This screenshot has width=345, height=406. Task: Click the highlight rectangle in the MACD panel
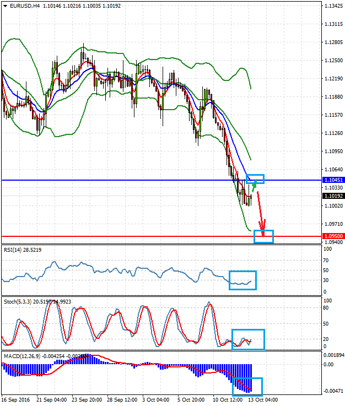tap(250, 386)
